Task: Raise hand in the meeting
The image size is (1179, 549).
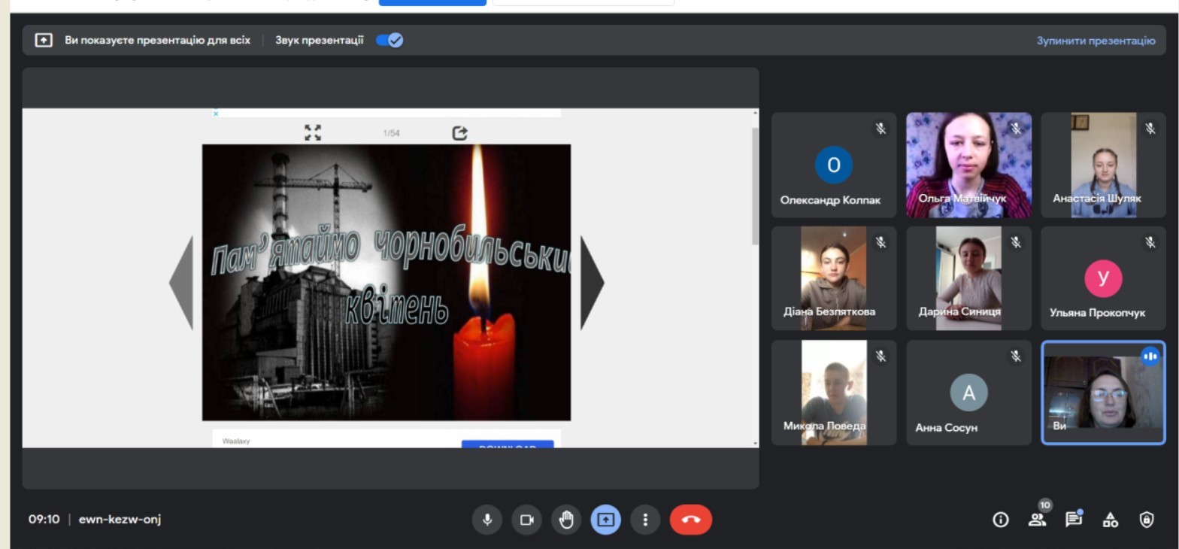Action: [x=566, y=520]
